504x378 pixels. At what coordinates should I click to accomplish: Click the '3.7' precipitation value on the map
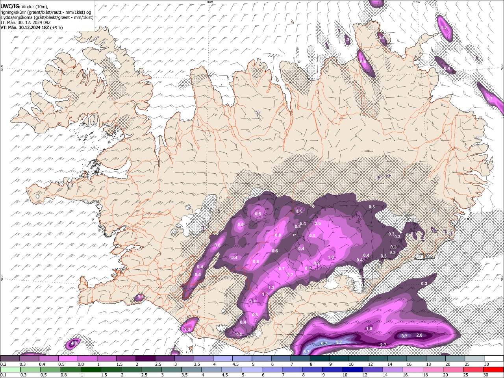pyautogui.click(x=404, y=336)
